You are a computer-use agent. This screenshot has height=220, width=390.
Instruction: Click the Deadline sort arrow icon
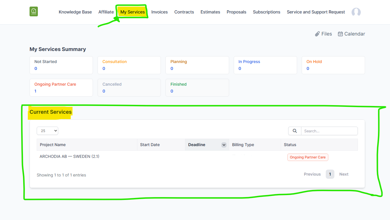click(224, 145)
